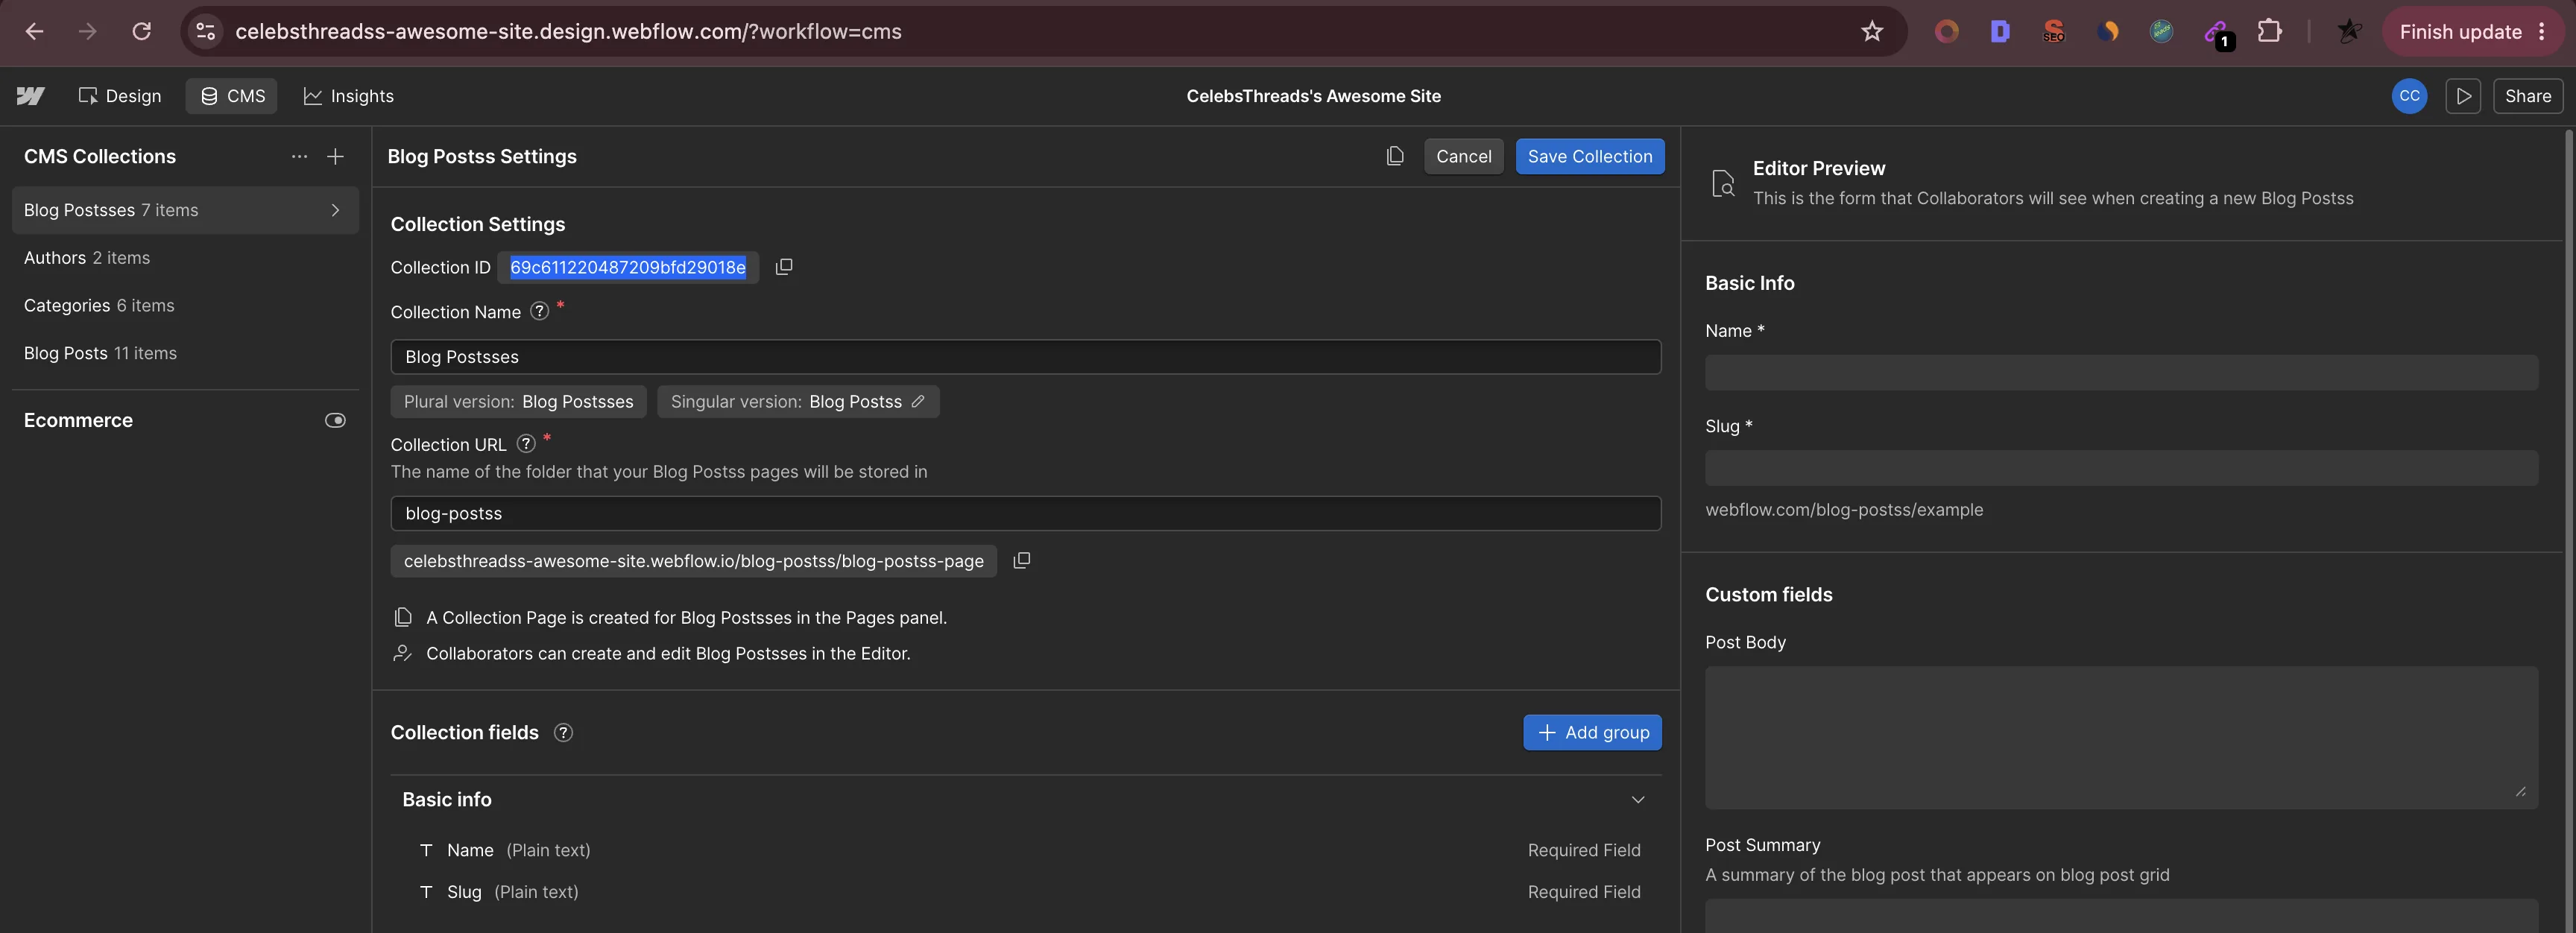Collapse the Basic info group

pyautogui.click(x=1638, y=799)
